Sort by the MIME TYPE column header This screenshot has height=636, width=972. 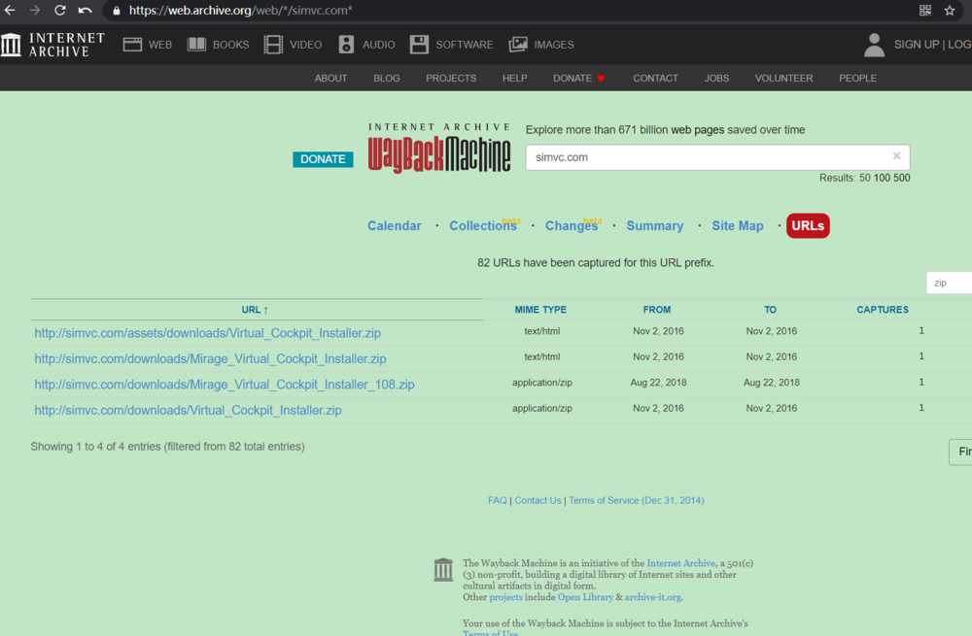[540, 310]
